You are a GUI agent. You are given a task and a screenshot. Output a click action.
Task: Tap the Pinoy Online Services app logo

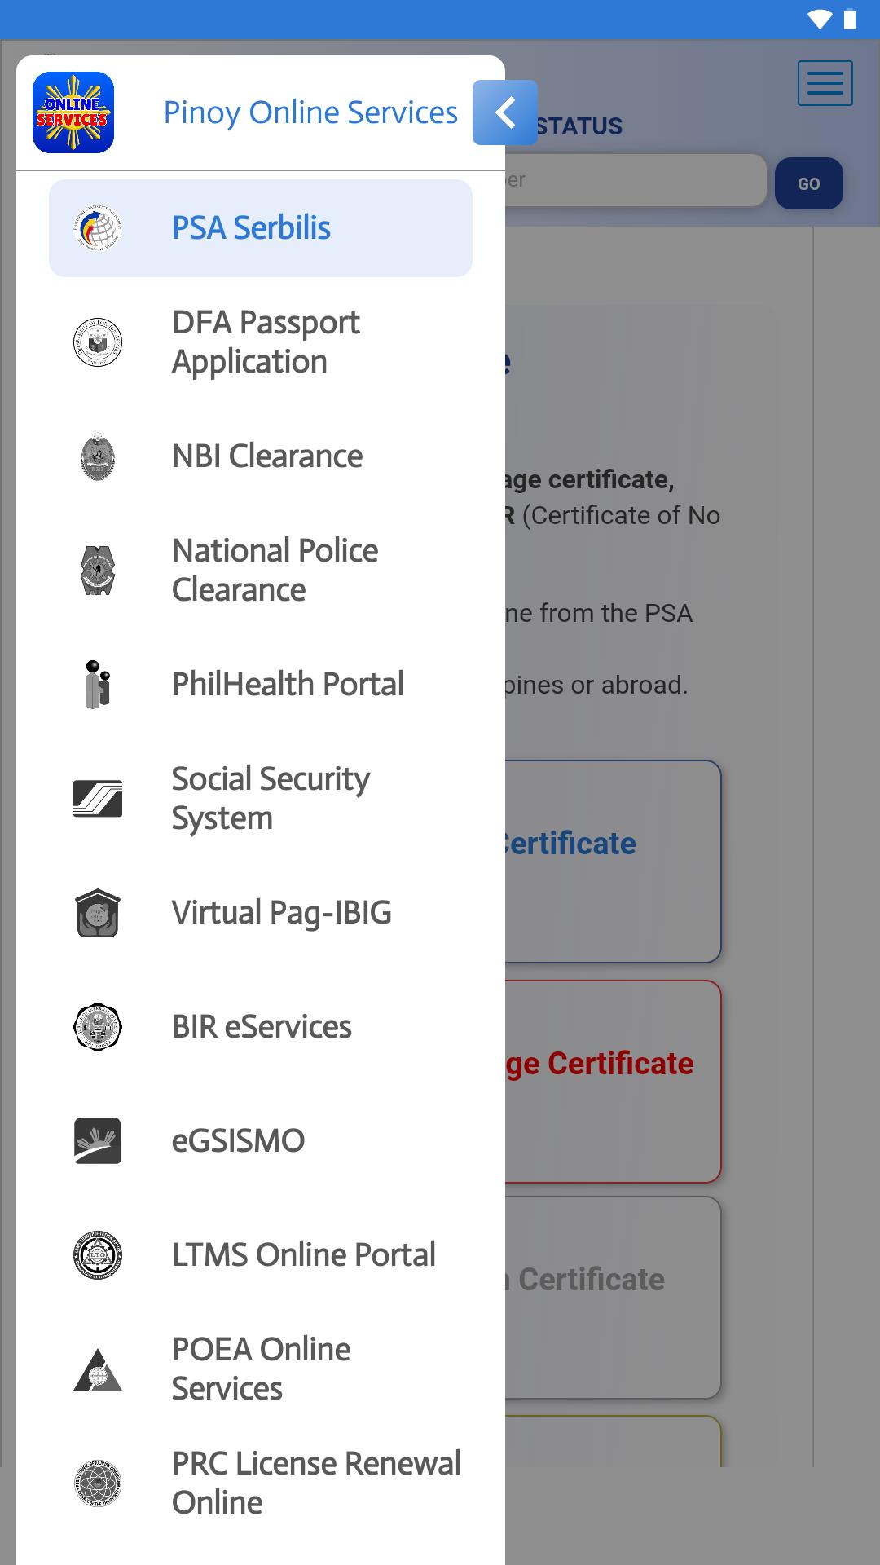click(73, 112)
